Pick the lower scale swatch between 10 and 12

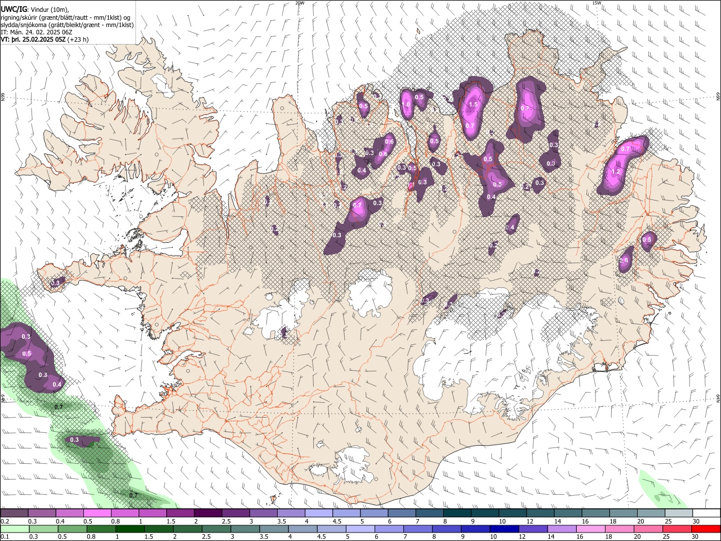click(x=505, y=529)
